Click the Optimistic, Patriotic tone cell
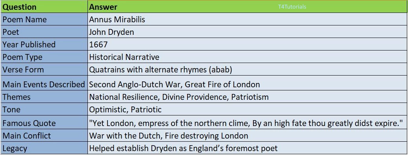This screenshot has width=408, height=155. point(248,109)
